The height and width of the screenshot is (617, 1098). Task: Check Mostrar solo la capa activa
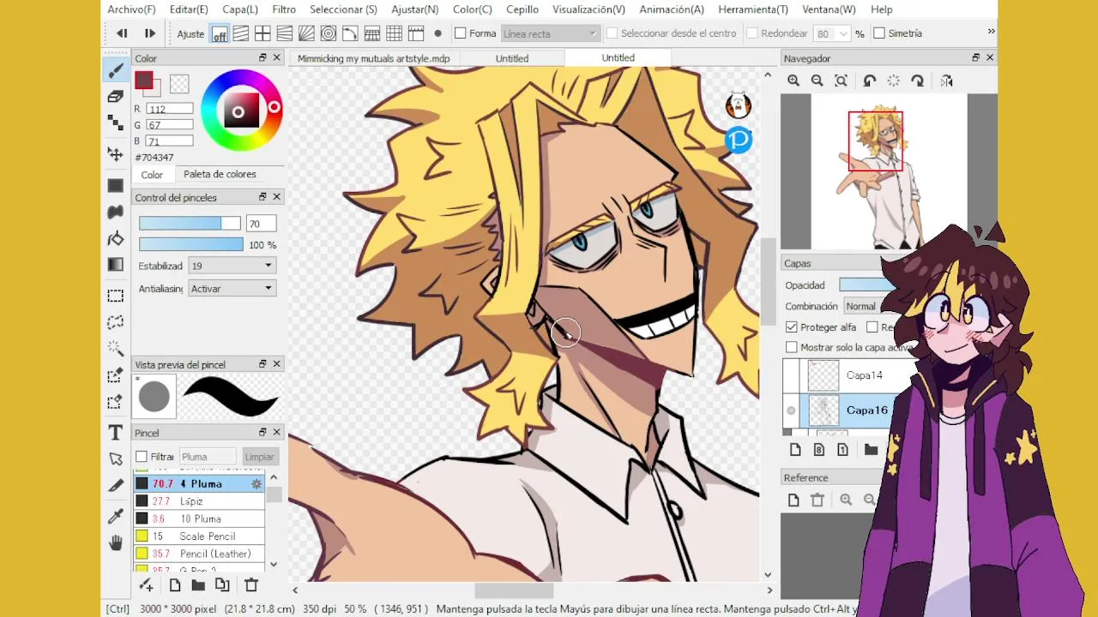pos(791,347)
